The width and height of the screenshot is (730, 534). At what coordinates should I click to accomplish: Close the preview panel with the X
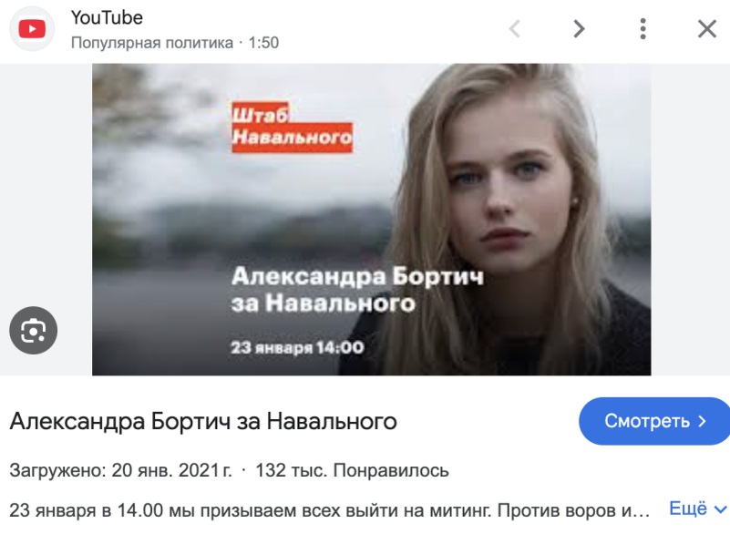click(x=706, y=29)
